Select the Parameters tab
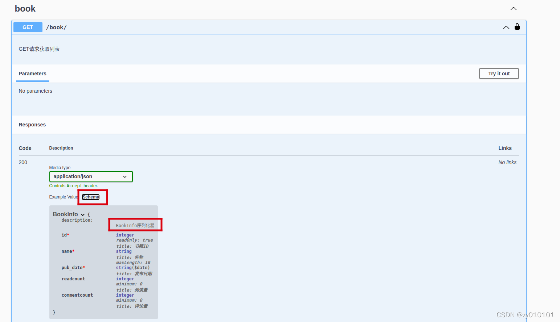This screenshot has width=560, height=322. click(32, 74)
